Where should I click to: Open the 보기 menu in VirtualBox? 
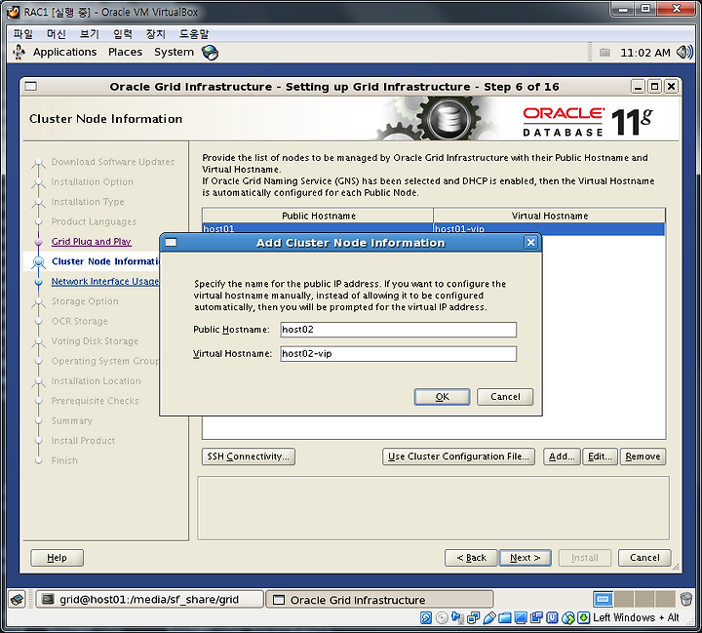pyautogui.click(x=90, y=34)
